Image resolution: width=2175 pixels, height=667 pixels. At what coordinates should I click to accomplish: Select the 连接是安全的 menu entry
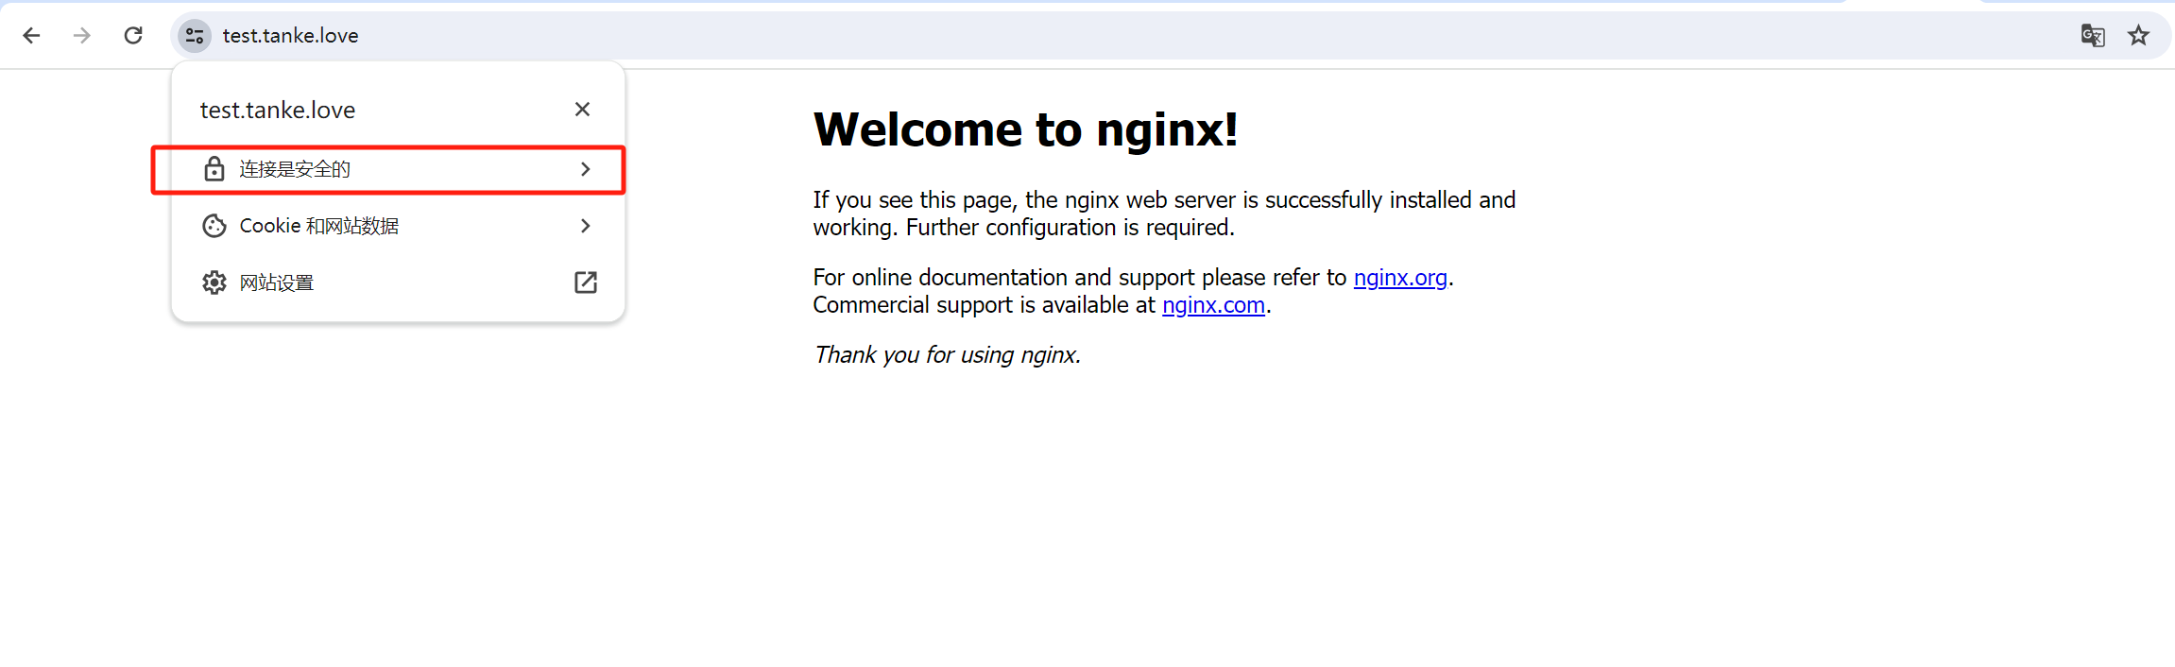pyautogui.click(x=295, y=169)
